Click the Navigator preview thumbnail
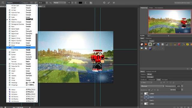 (x=170, y=22)
